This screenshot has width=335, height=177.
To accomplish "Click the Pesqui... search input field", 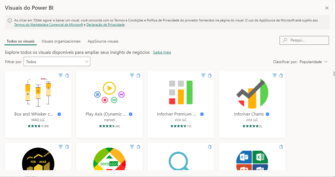I will point(304,40).
